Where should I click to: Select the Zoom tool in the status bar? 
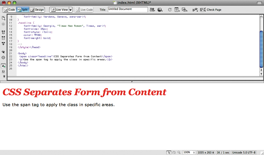coord(179,152)
